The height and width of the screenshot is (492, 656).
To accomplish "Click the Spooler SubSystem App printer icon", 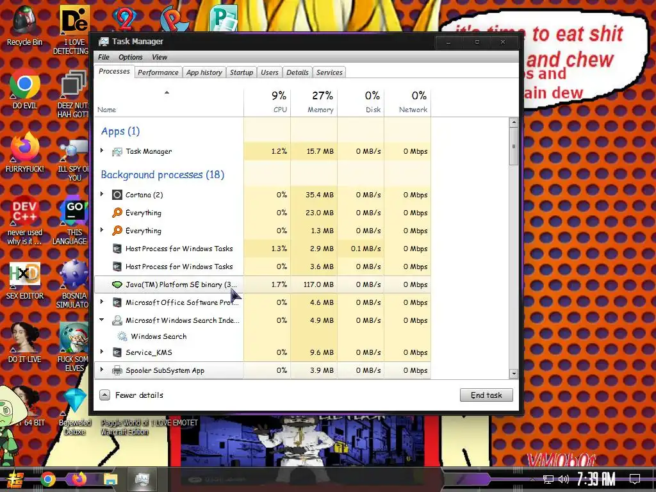I will [x=117, y=370].
